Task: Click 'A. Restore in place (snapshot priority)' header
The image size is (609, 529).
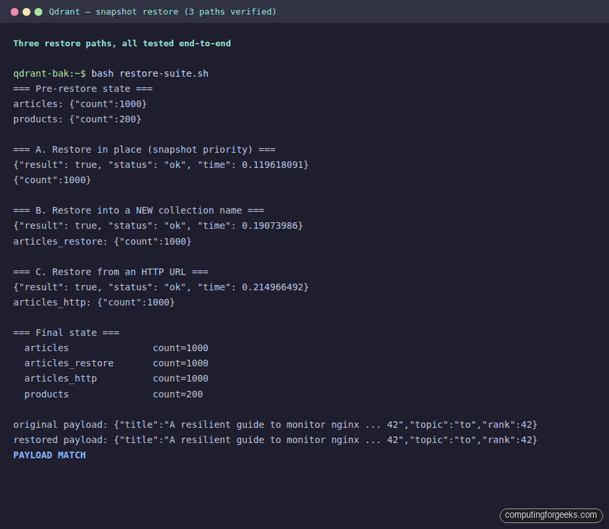Action: [144, 150]
